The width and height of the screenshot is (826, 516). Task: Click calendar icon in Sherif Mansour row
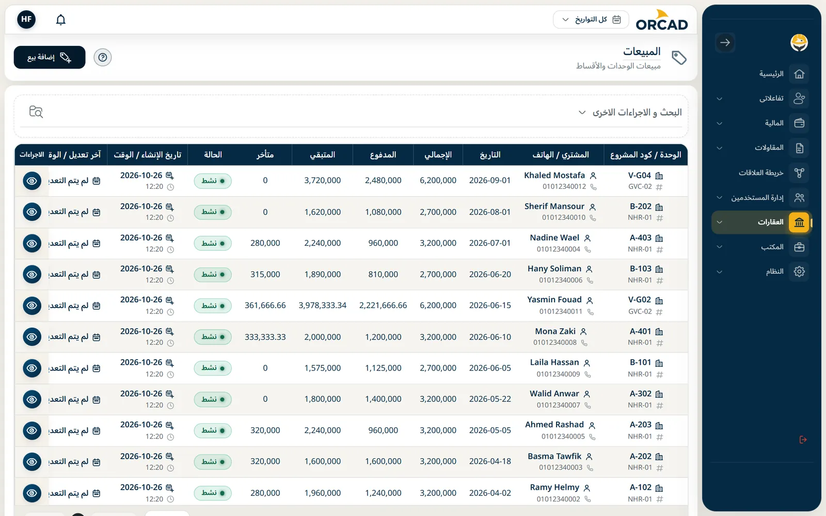pos(97,212)
